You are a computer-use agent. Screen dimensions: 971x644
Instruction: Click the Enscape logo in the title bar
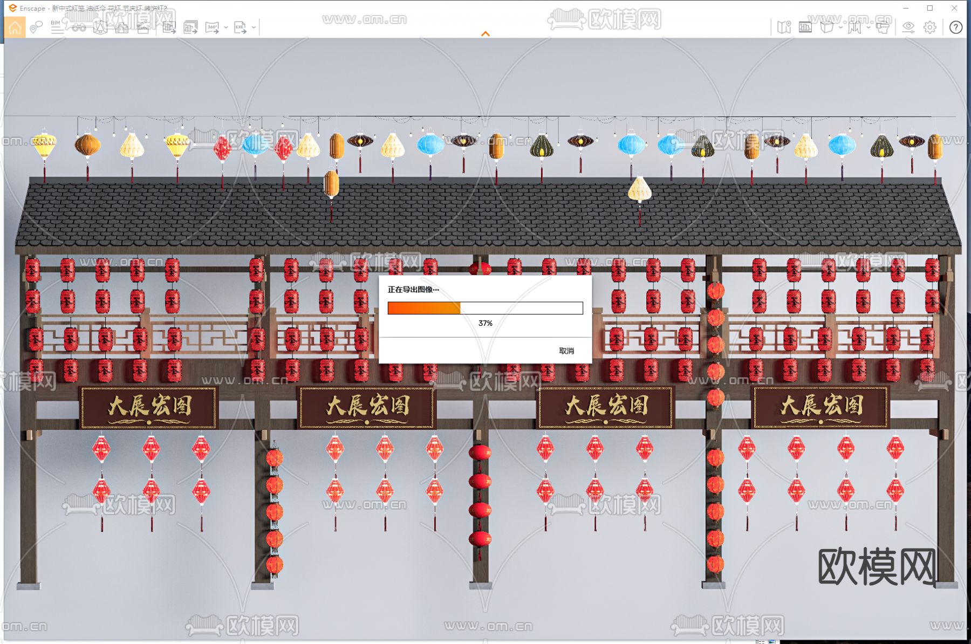(x=12, y=8)
